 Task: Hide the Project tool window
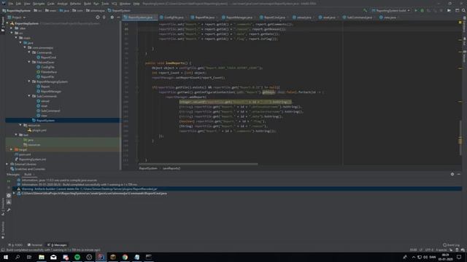click(118, 17)
